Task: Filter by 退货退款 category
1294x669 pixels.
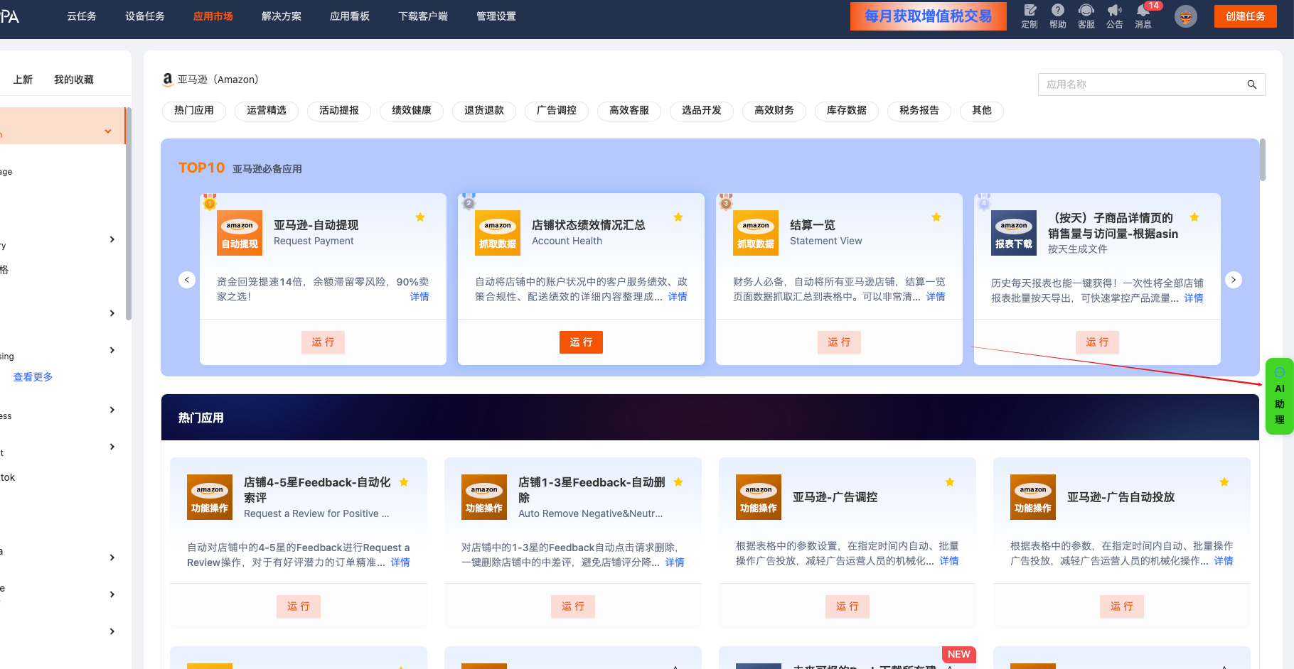Action: pyautogui.click(x=484, y=111)
